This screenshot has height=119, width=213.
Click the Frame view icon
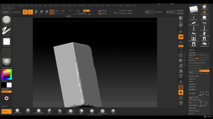(181, 55)
